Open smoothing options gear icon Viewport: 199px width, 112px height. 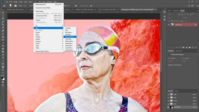[76, 6]
